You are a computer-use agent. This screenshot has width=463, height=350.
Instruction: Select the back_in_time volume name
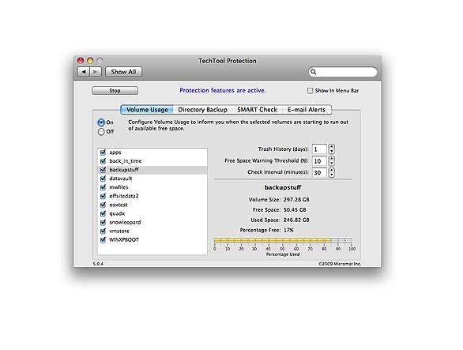coord(126,161)
